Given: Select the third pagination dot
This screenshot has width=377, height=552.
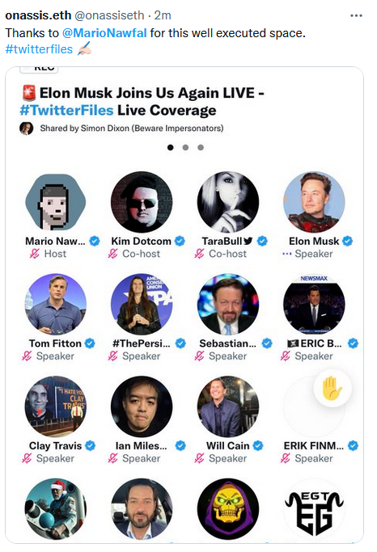Looking at the screenshot, I should [201, 148].
